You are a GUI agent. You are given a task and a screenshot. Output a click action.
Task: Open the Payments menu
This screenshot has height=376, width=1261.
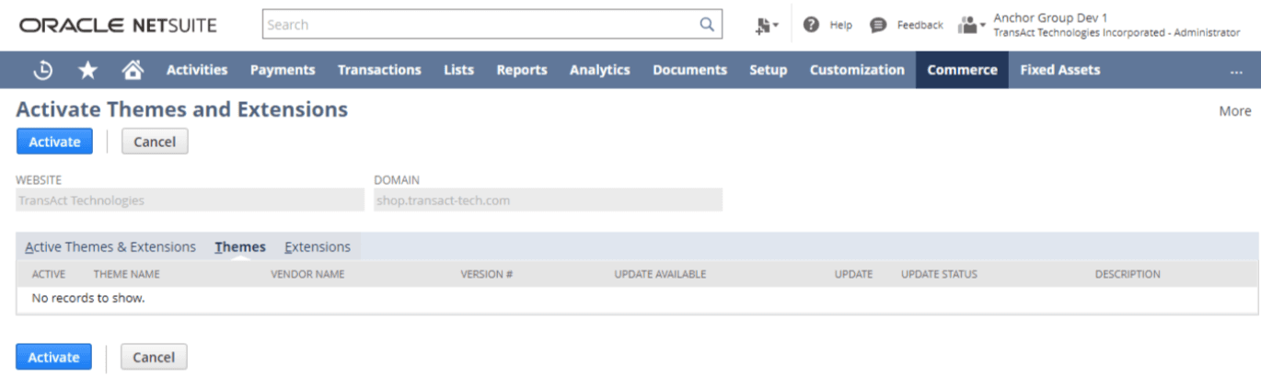(x=283, y=70)
